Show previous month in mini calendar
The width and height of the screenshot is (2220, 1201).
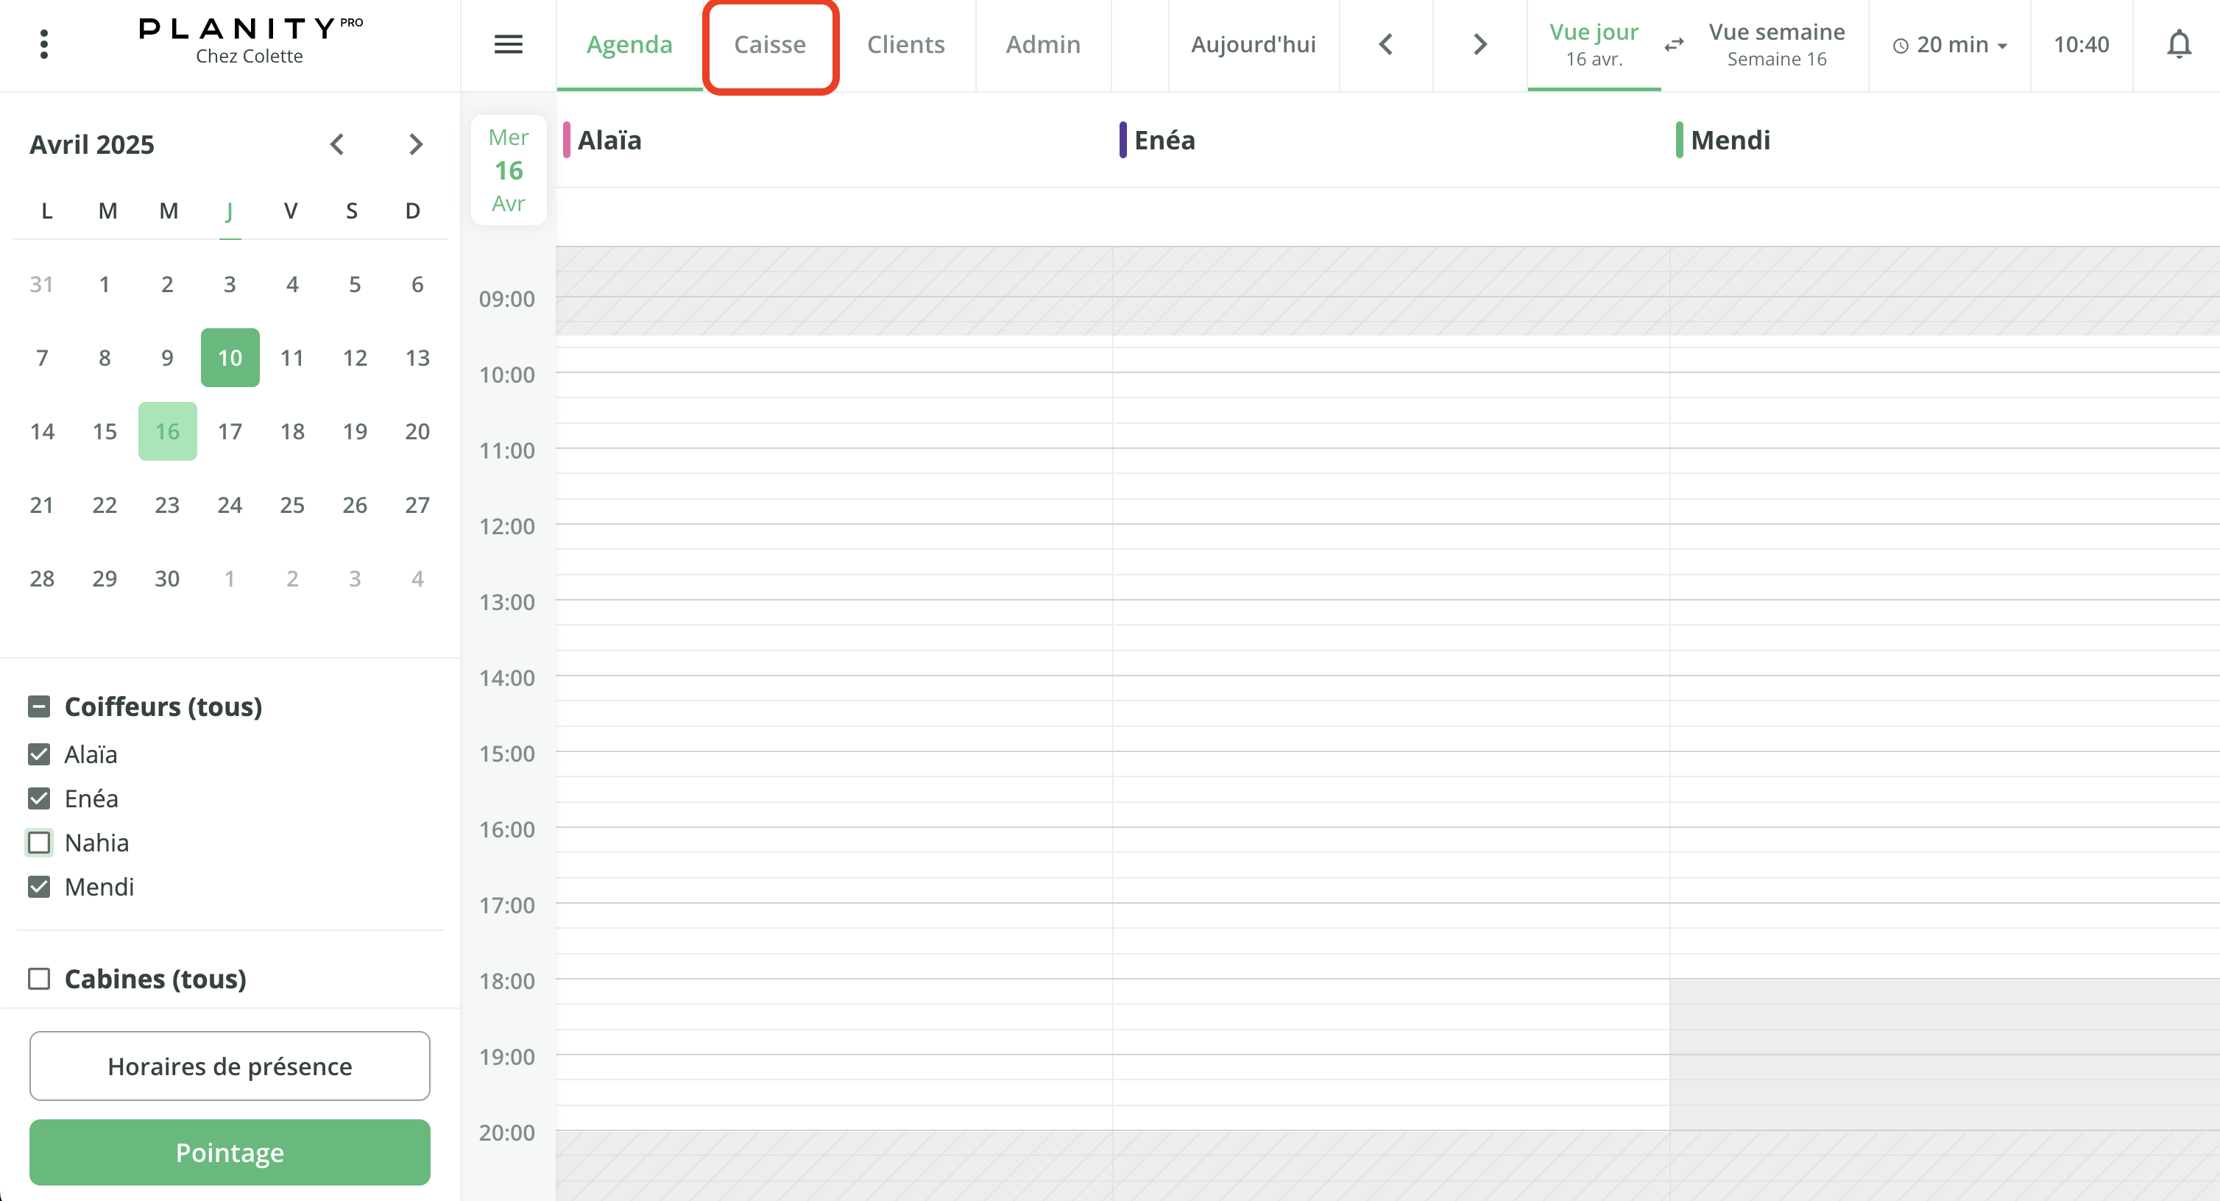point(337,144)
